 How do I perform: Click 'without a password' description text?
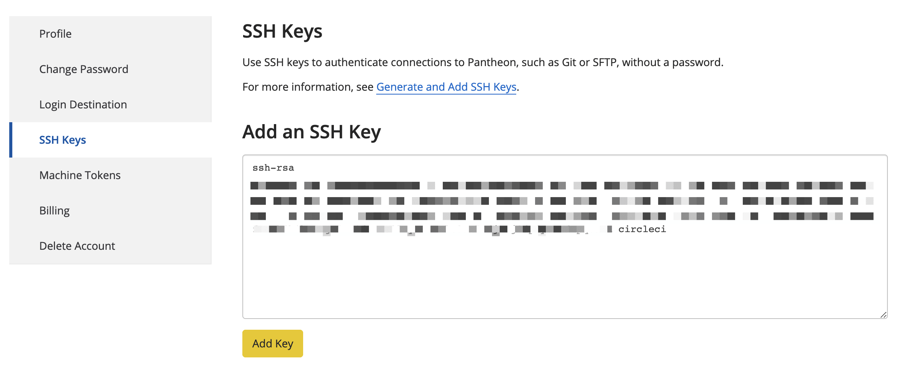(672, 62)
